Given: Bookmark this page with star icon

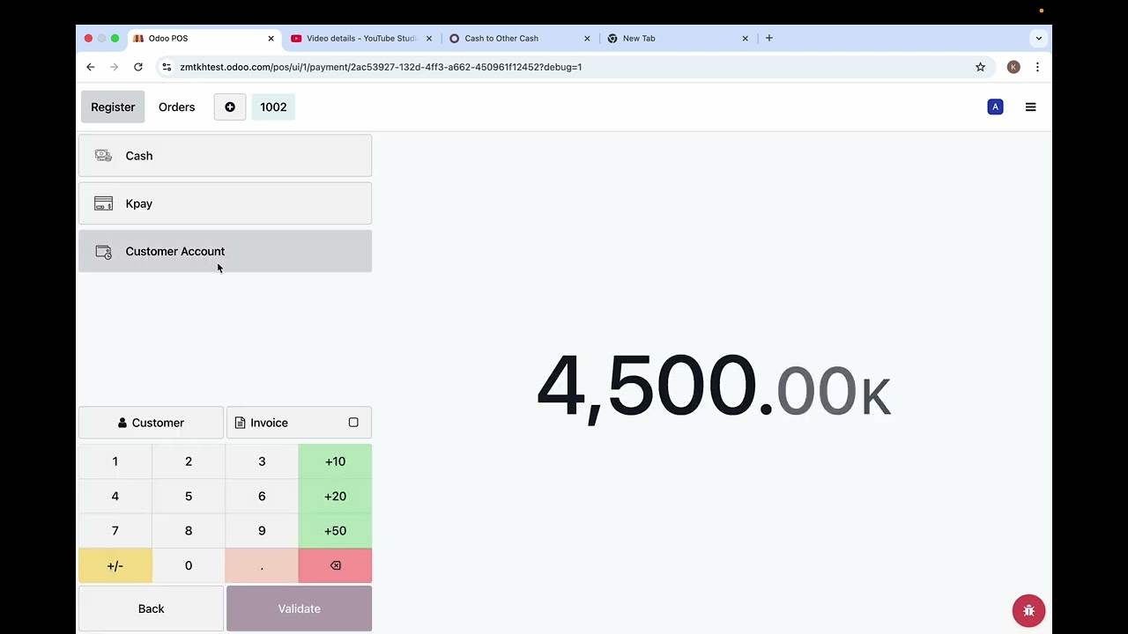Looking at the screenshot, I should 980,67.
